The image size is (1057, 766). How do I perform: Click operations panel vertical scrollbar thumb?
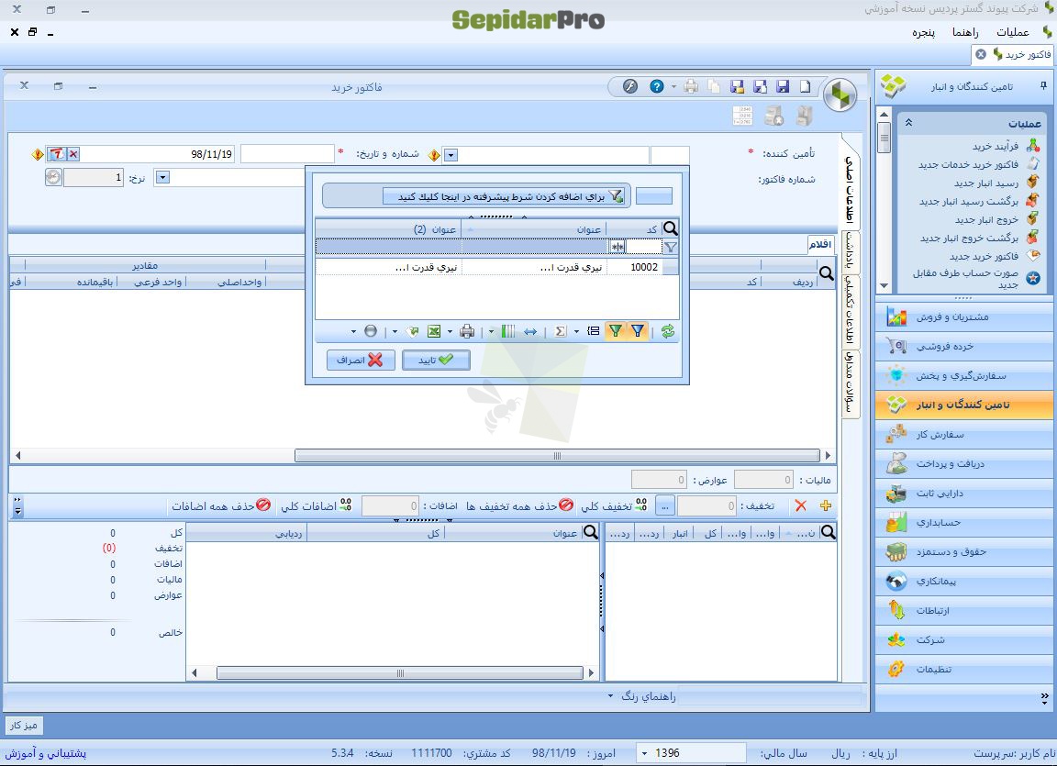coord(884,139)
